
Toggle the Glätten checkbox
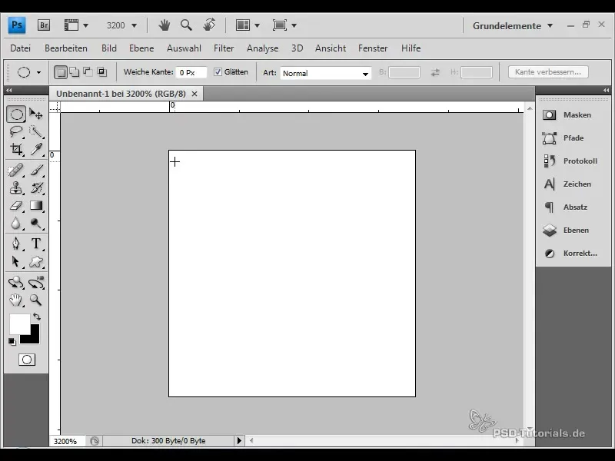(218, 71)
